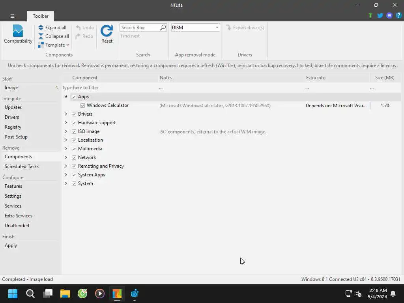This screenshot has height=303, width=404.
Task: Uncheck the Multimedia checkbox
Action: [x=74, y=149]
